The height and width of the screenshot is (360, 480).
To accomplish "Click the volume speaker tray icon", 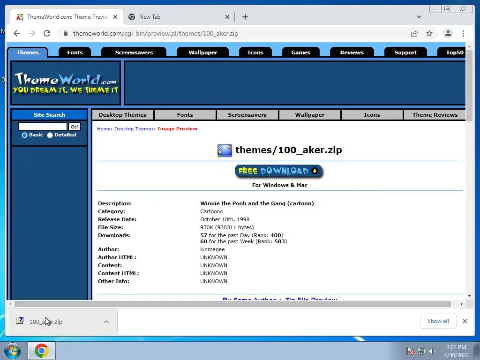I will (x=433, y=351).
